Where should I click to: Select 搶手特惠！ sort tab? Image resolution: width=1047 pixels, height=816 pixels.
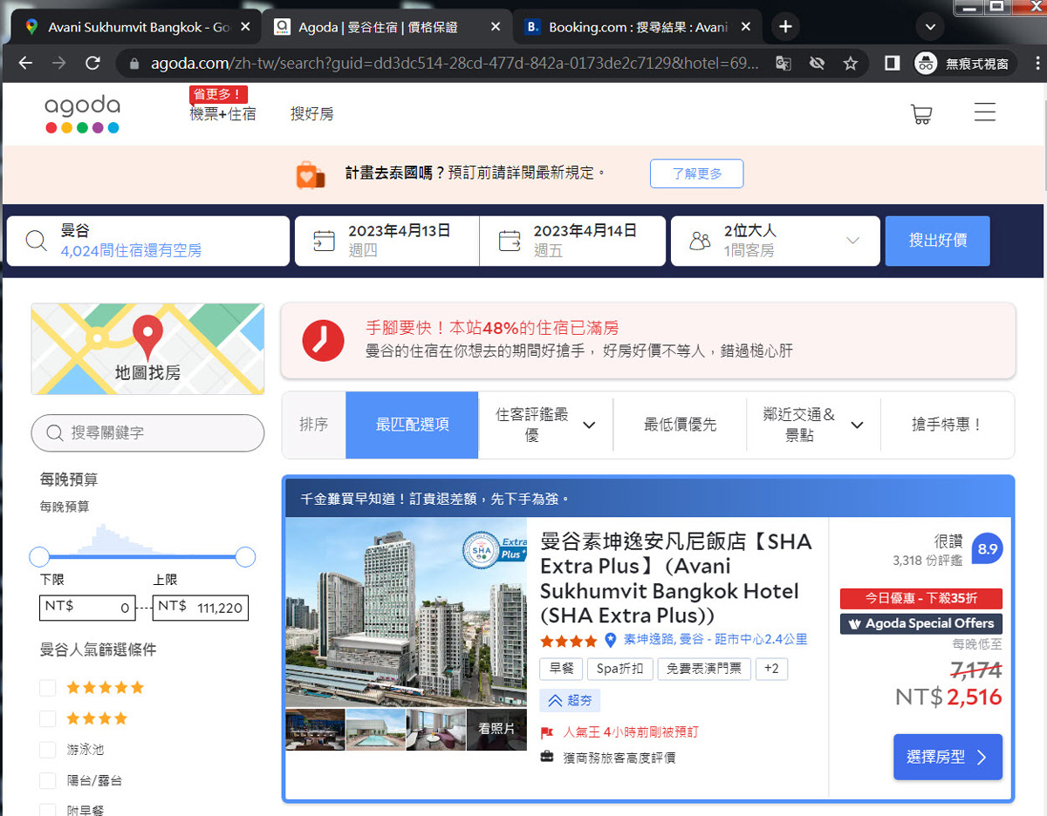point(948,425)
